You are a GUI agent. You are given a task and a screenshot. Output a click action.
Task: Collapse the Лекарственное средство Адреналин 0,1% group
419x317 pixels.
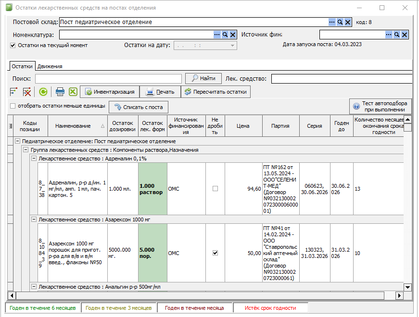click(x=34, y=158)
